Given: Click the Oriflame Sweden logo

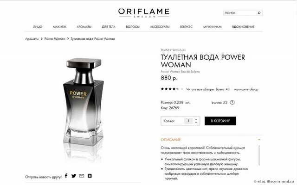Looking at the screenshot, I should point(144,13).
